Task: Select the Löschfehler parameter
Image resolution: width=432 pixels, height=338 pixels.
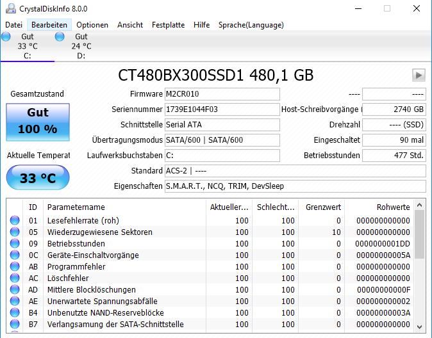Action: [x=210, y=278]
